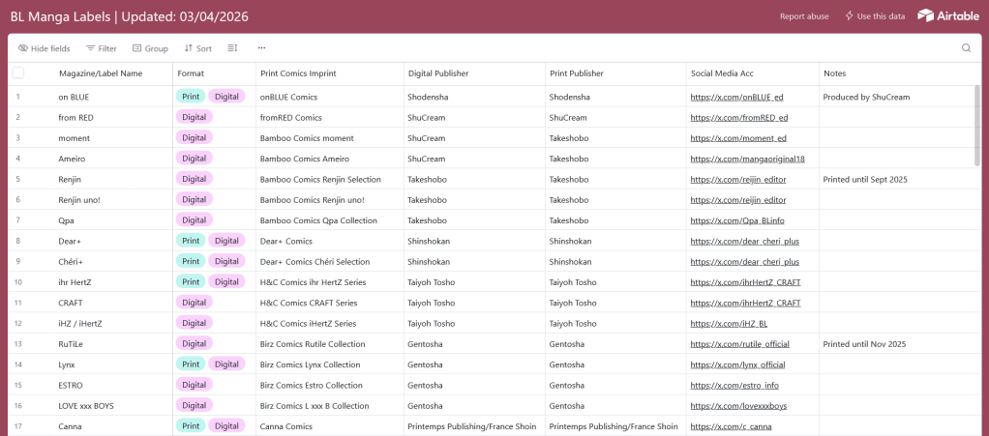Screen dimensions: 989x436
Task: Click the search magnifier icon
Action: point(966,48)
